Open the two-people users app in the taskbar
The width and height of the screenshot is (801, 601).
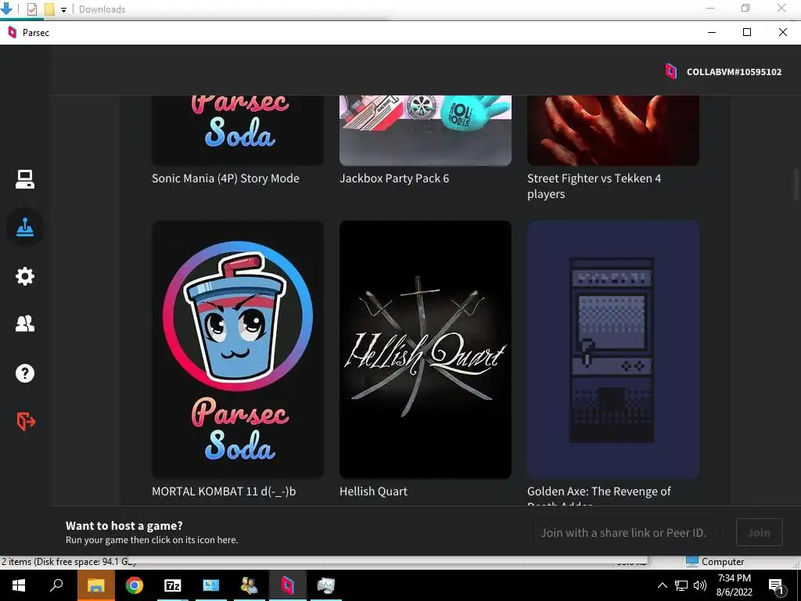pyautogui.click(x=250, y=585)
